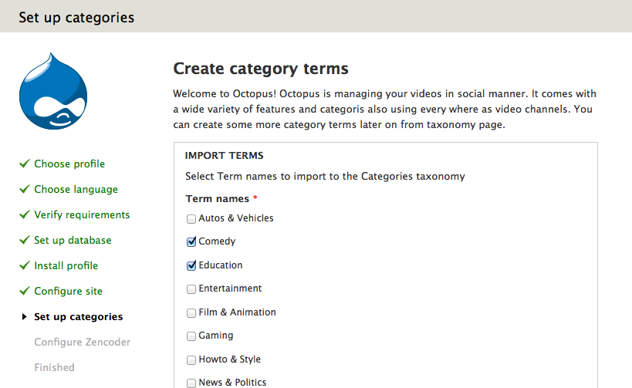Image resolution: width=632 pixels, height=388 pixels.
Task: Click the checkmark beside Verify requirements
Action: click(x=25, y=214)
